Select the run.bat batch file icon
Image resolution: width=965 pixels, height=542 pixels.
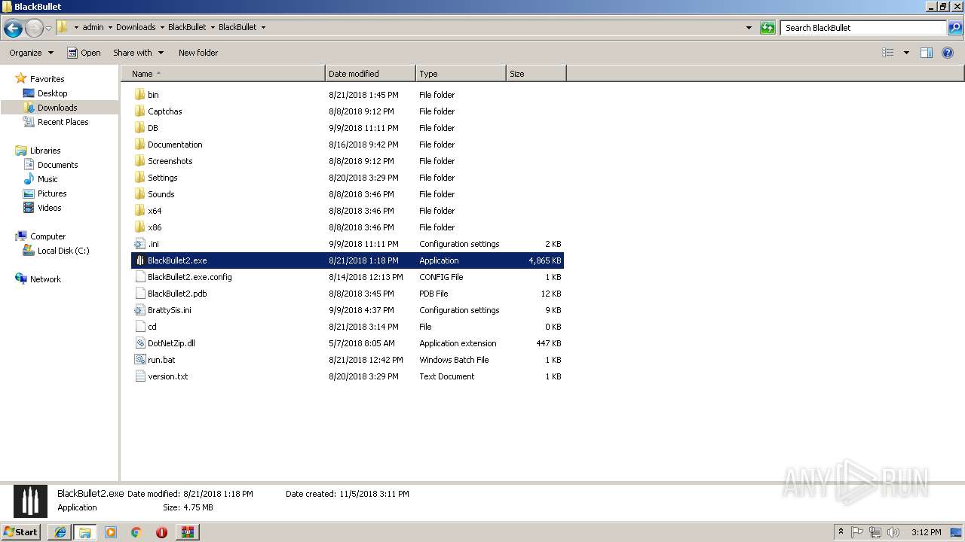point(139,360)
